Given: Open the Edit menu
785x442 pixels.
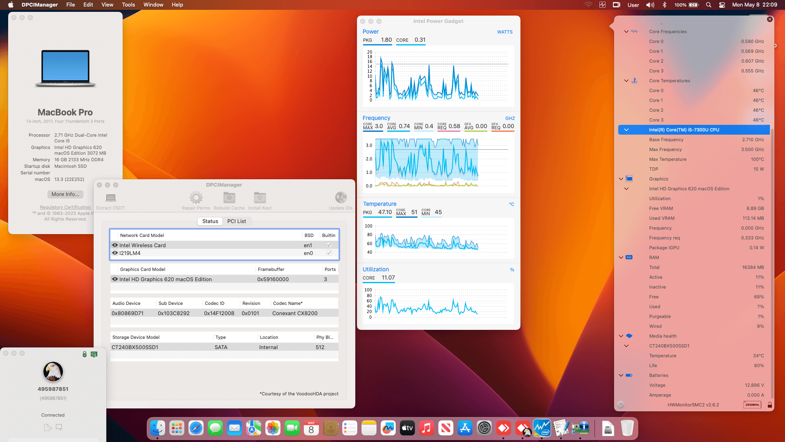Looking at the screenshot, I should pyautogui.click(x=88, y=5).
